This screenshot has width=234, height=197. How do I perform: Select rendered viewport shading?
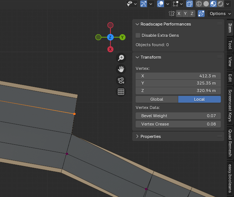pos(220,4)
